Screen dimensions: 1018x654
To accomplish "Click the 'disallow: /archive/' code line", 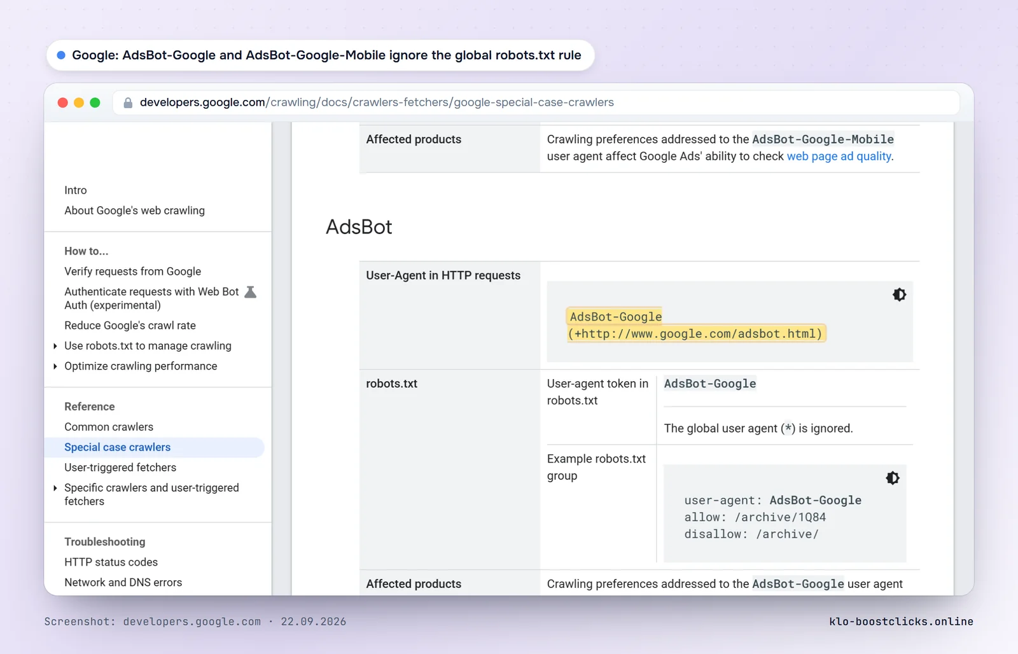I will [x=751, y=534].
